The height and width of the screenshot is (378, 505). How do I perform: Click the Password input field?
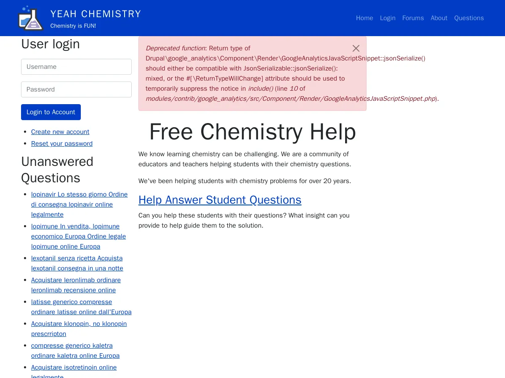pos(76,89)
